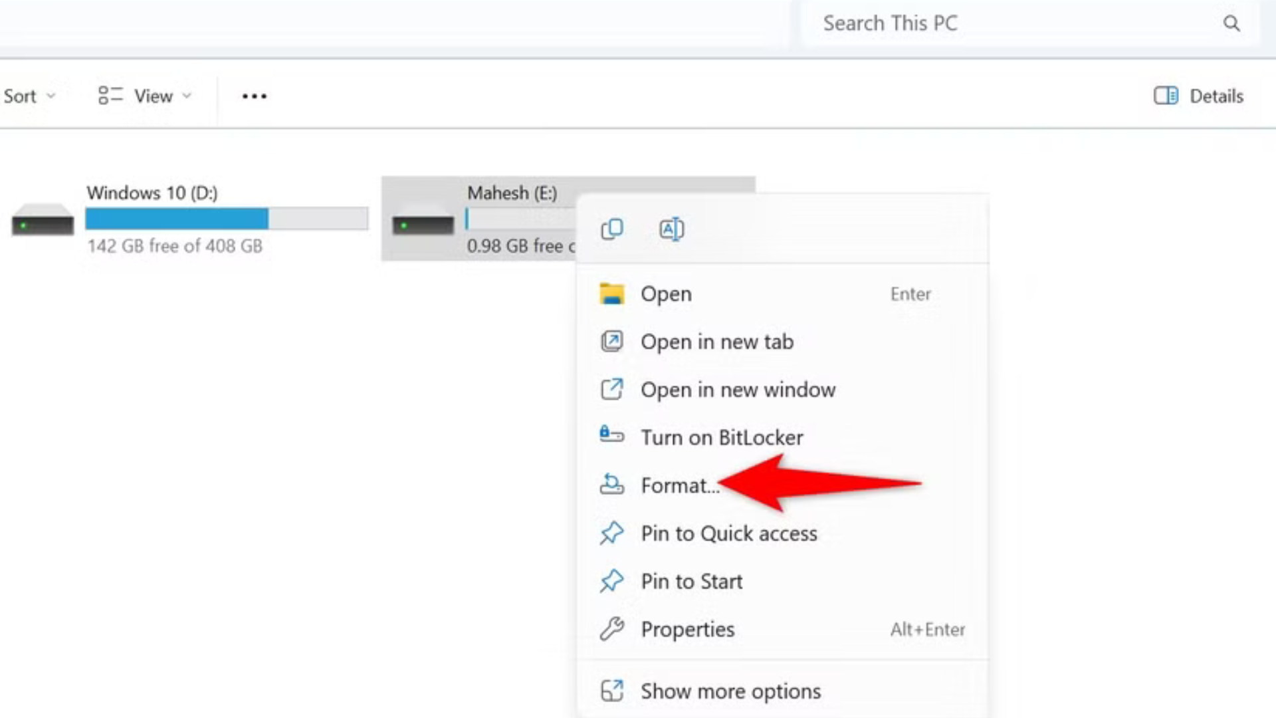
Task: Select Pin to Quick access
Action: [782, 533]
